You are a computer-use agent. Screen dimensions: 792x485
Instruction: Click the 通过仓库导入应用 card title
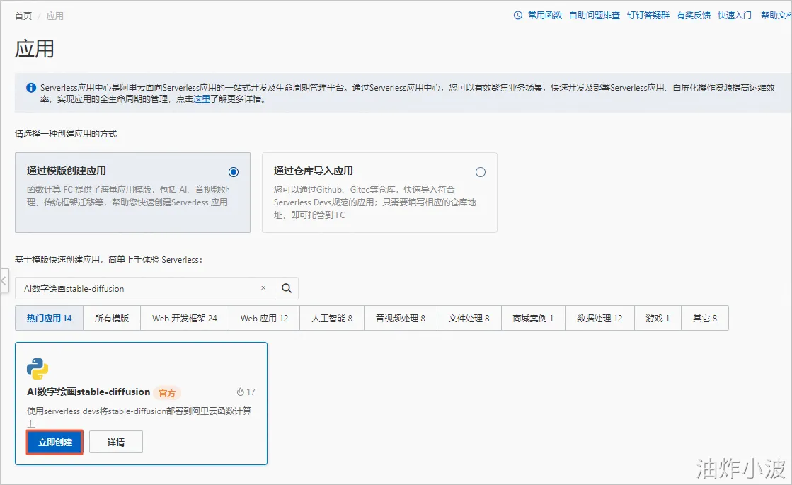tap(313, 171)
